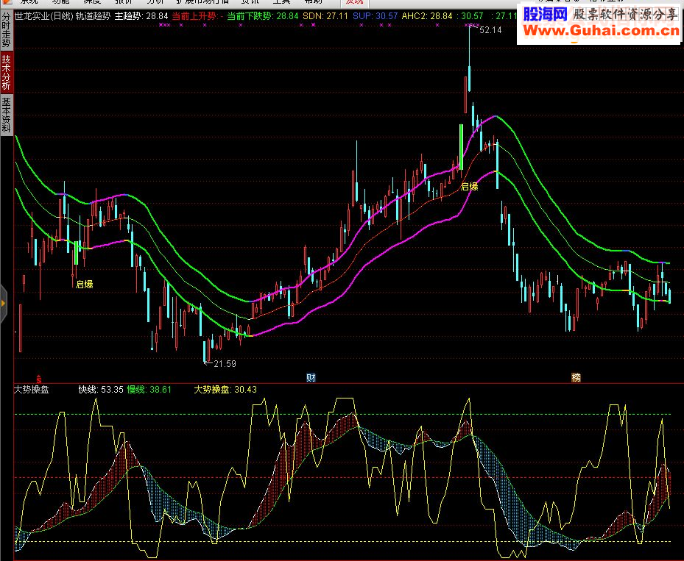Image resolution: width=684 pixels, height=561 pixels.
Task: Click the 轨道趋势 indicator name
Action: (93, 17)
